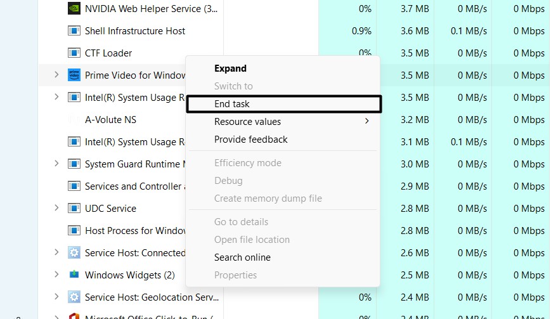
Task: Click the Windows Widgets icon
Action: pyautogui.click(x=74, y=275)
